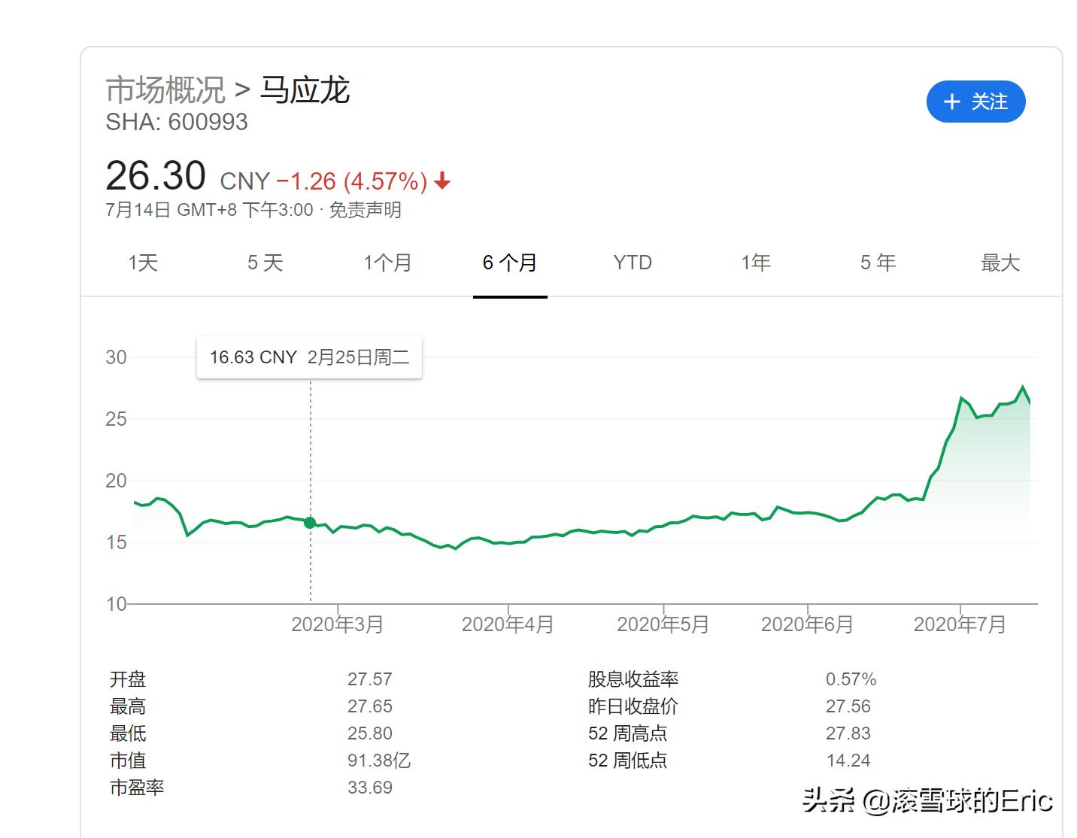Click the 市盈率 value 33.69

point(370,788)
